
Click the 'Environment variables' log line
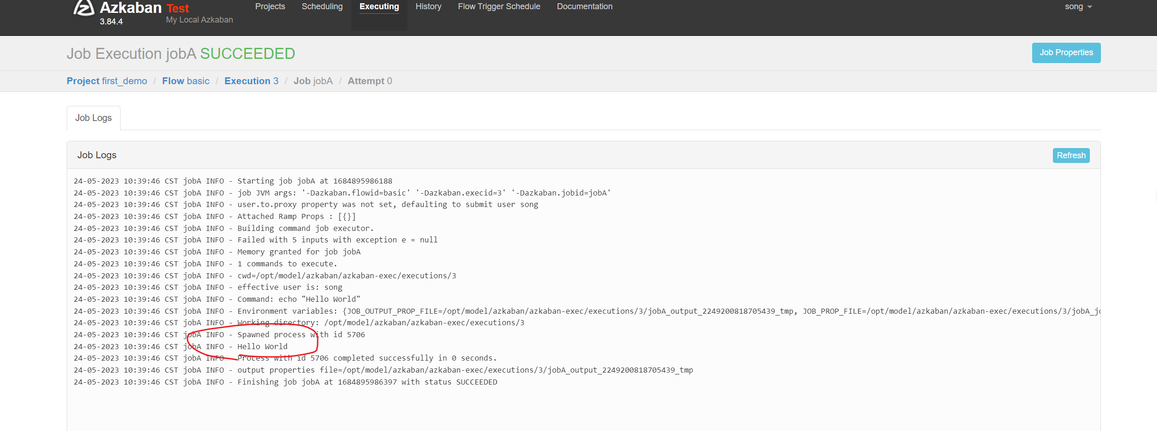587,311
